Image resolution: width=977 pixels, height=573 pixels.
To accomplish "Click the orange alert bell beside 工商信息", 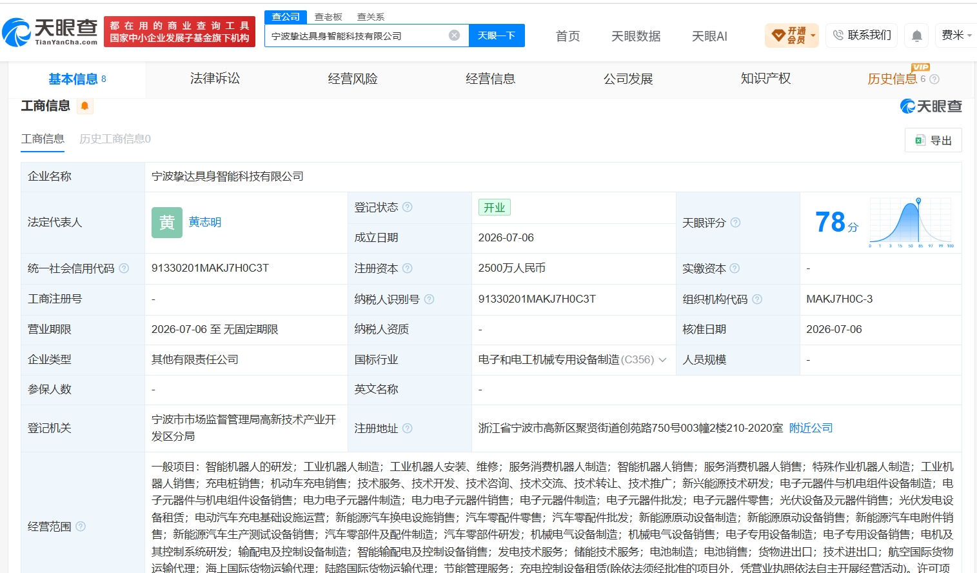I will pos(84,106).
